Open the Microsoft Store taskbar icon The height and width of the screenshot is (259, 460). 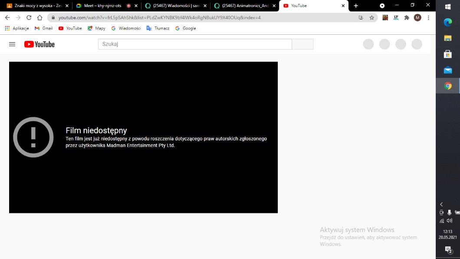(448, 54)
